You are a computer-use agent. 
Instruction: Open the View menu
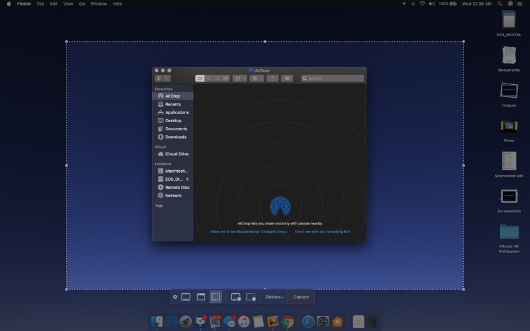68,4
